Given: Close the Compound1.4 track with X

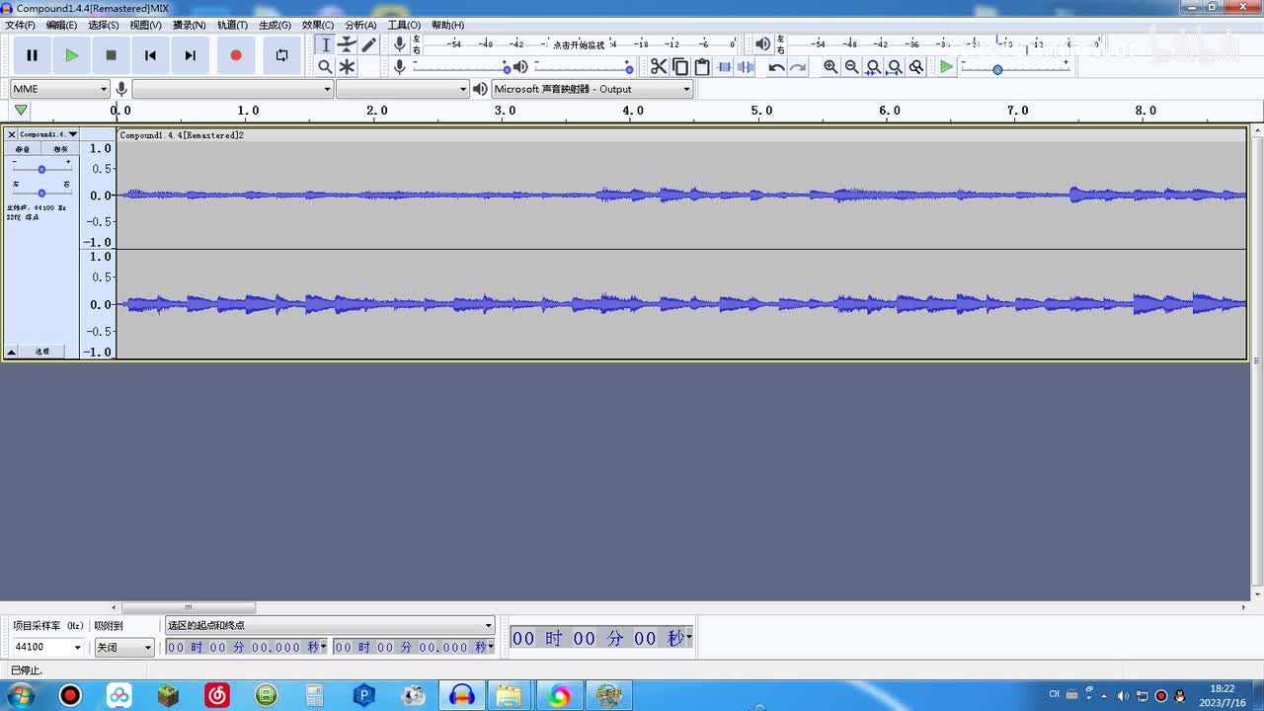Looking at the screenshot, I should click(12, 134).
